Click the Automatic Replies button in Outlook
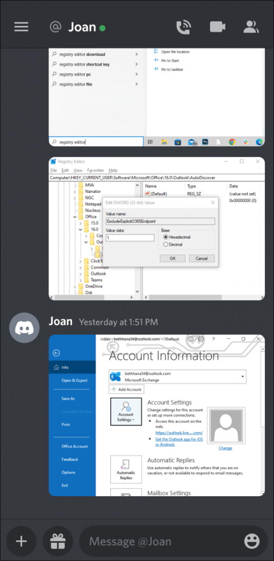 pyautogui.click(x=126, y=469)
